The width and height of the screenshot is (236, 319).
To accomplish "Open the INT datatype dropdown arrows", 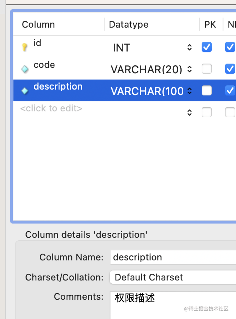I will [x=190, y=47].
